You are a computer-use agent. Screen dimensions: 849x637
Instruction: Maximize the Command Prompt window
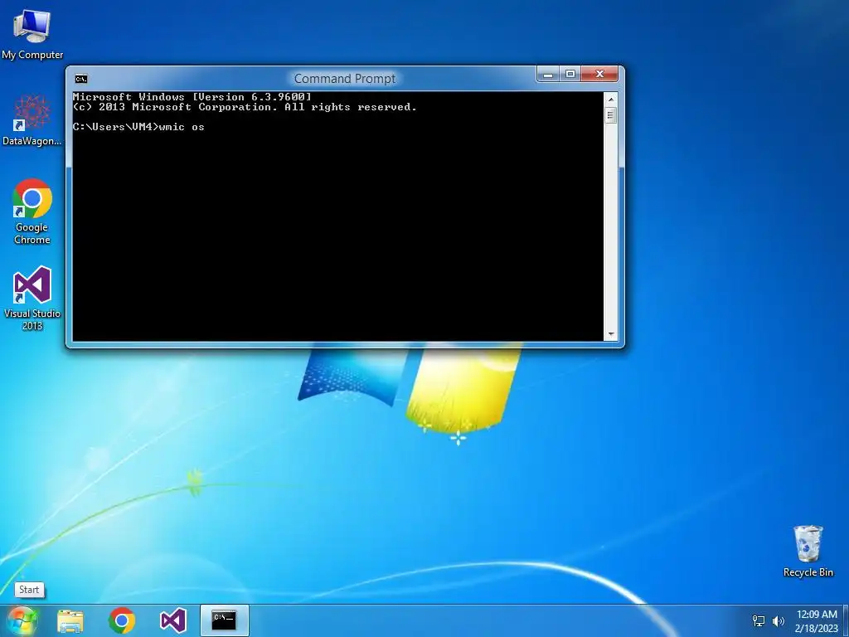tap(570, 74)
